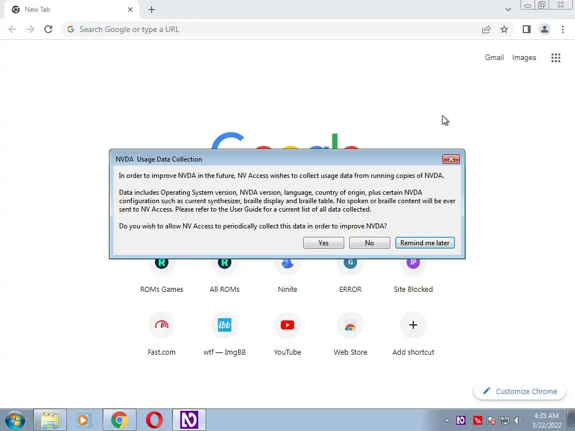Image resolution: width=575 pixels, height=431 pixels.
Task: Open the Web Store shortcut
Action: [x=350, y=325]
